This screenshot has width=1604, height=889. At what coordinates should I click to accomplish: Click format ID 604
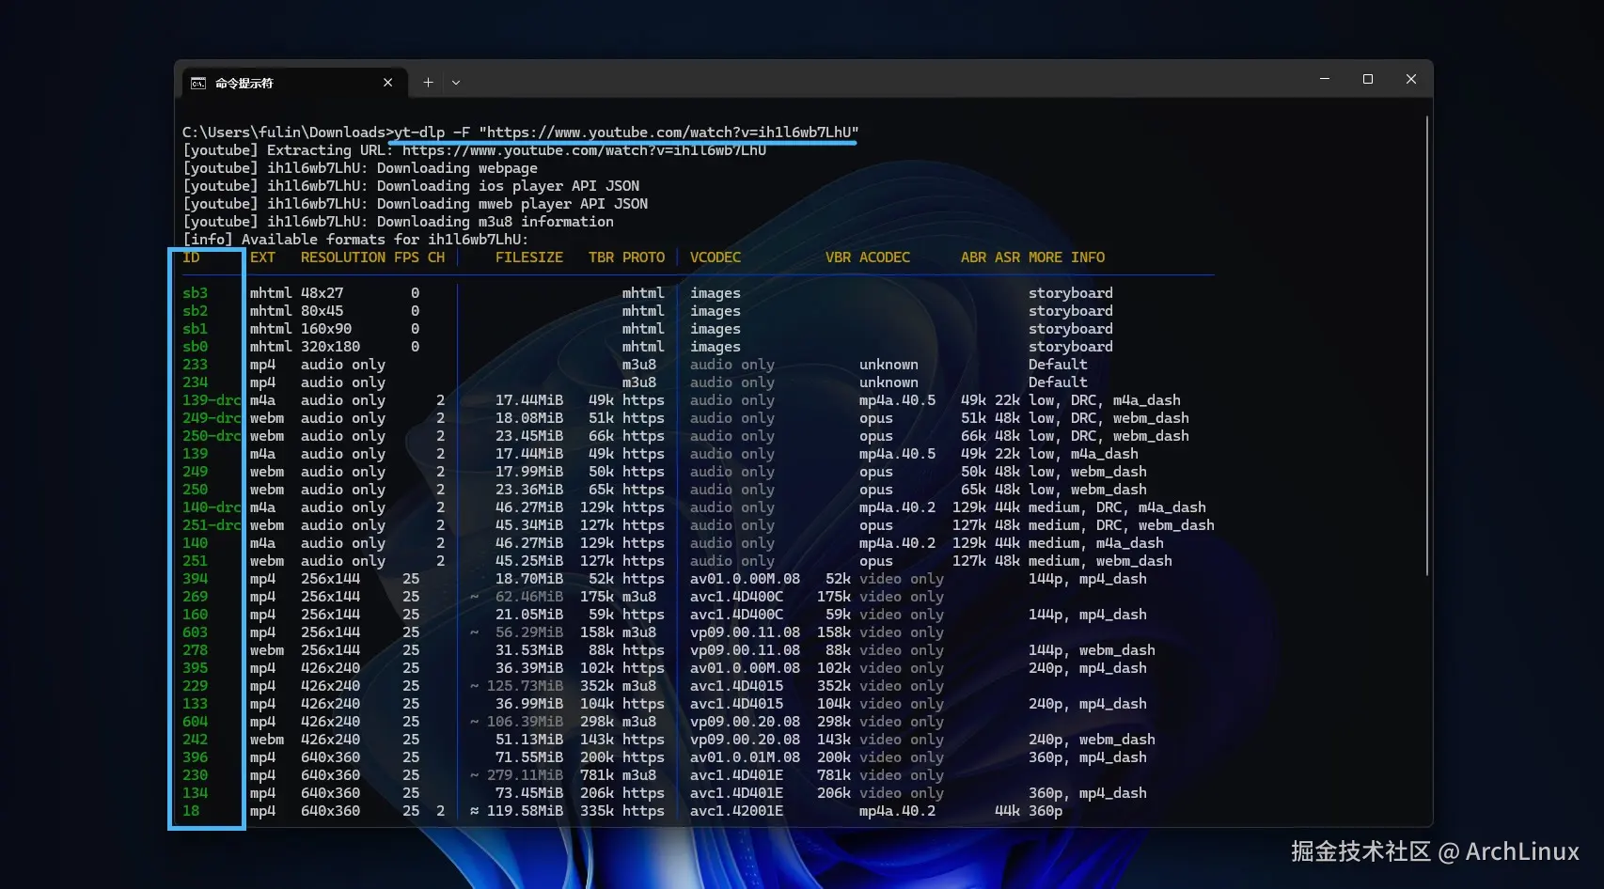point(195,722)
